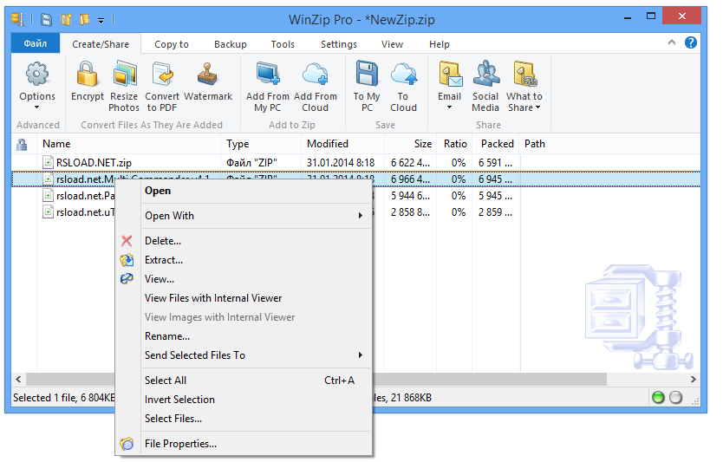Toggle Convert to PDF option

162,75
